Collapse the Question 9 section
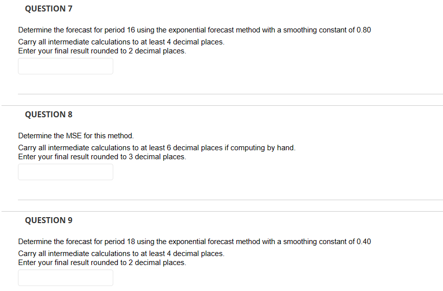Viewport: 443px width, 291px height. pyautogui.click(x=48, y=220)
